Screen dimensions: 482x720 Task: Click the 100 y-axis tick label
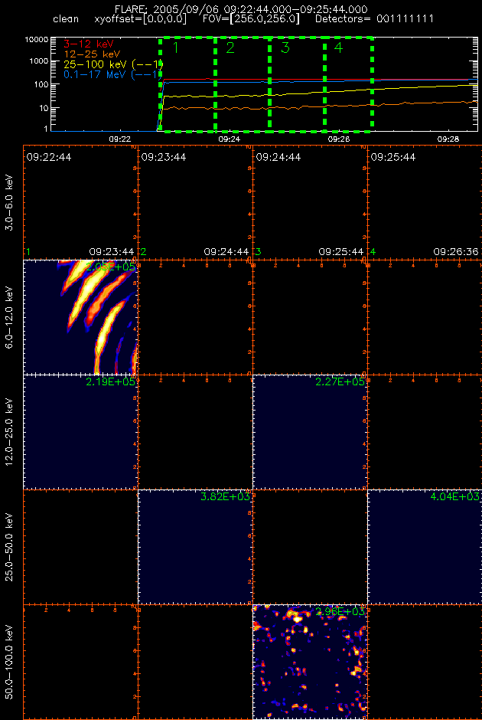[41, 84]
